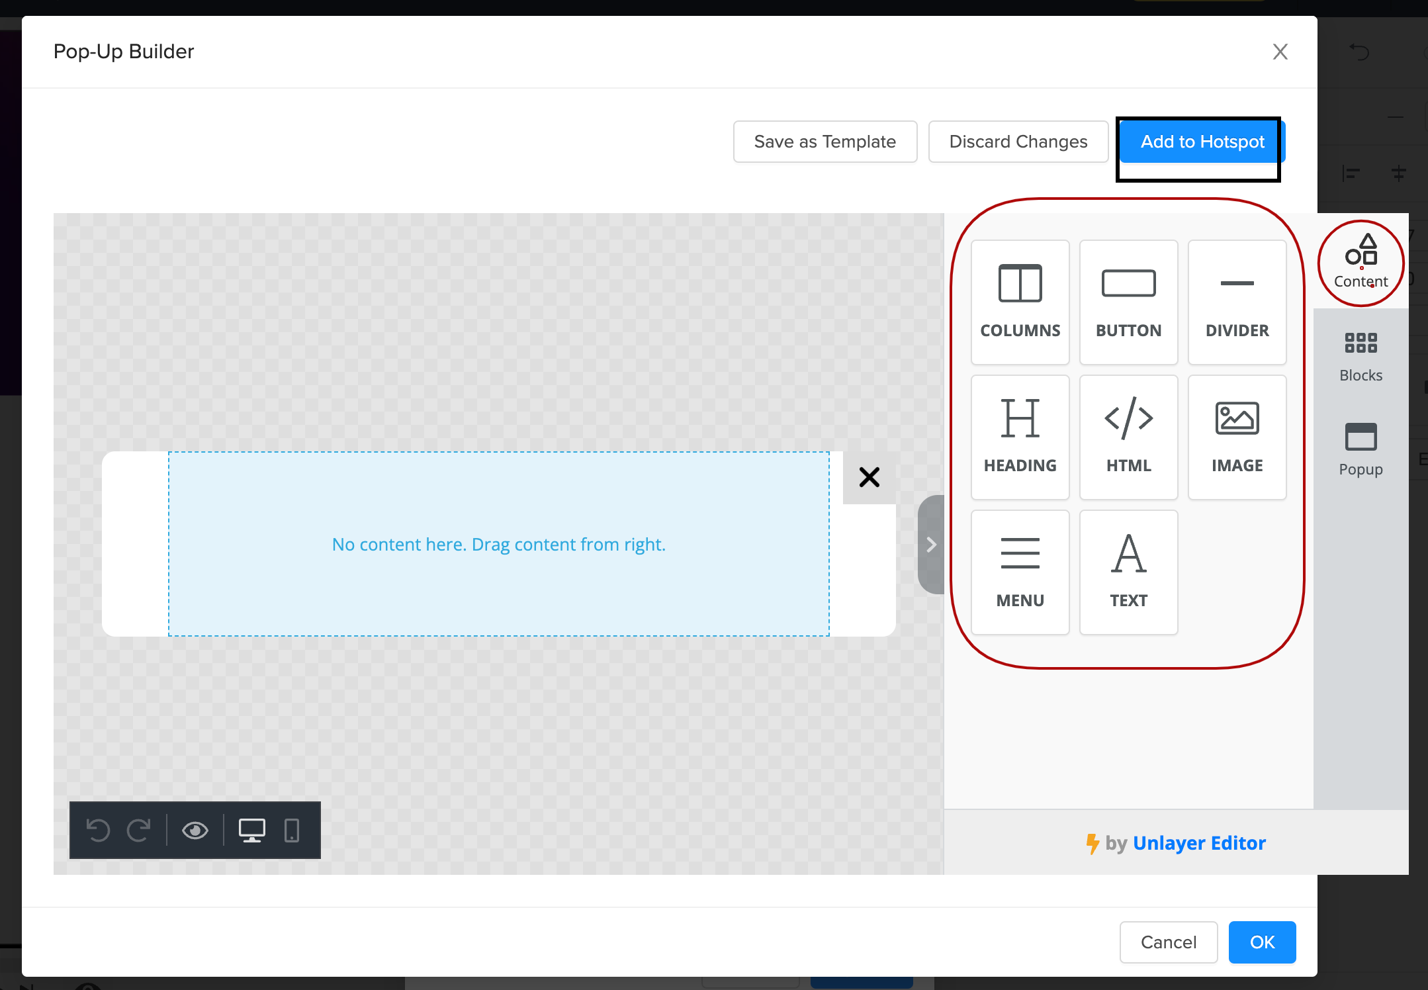Click the empty content drop area
The image size is (1428, 990).
point(498,544)
